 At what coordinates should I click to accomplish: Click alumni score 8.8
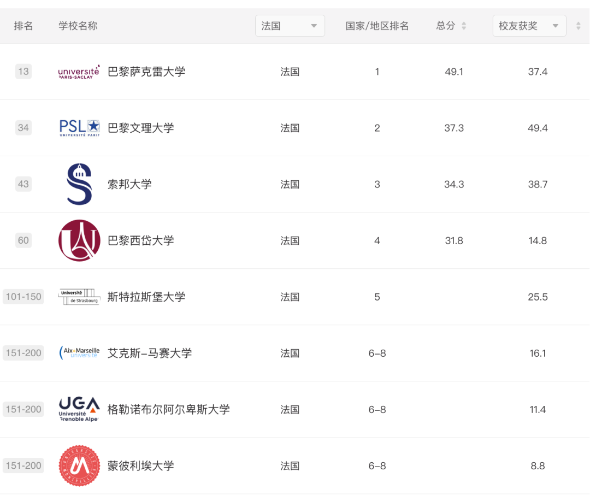[538, 465]
